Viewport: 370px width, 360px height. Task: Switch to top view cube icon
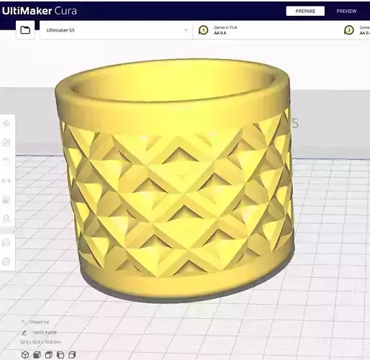point(48,355)
